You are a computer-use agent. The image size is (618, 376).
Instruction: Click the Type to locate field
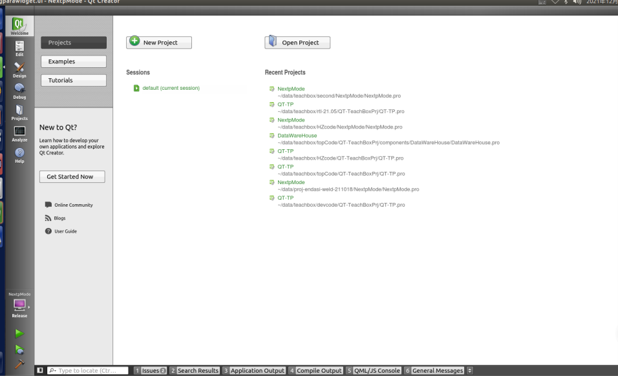coord(88,370)
